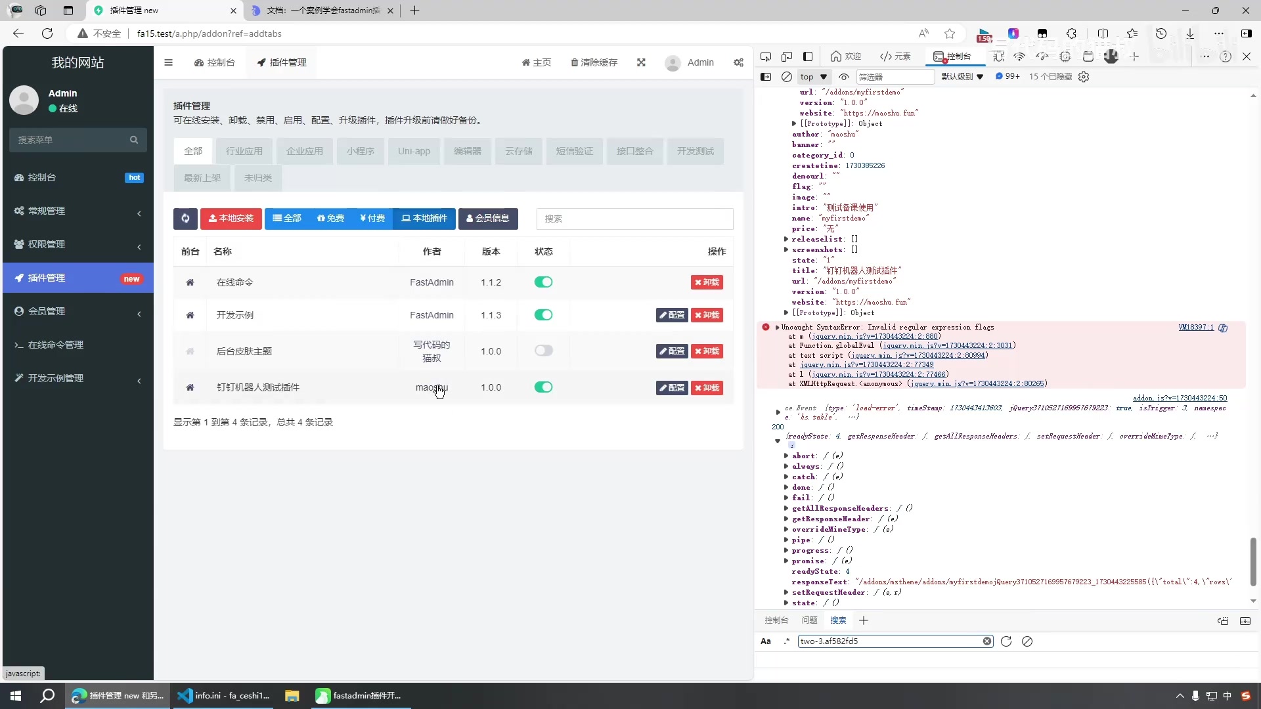Enable the 后台皮肤主题 plugin toggle

(x=543, y=351)
